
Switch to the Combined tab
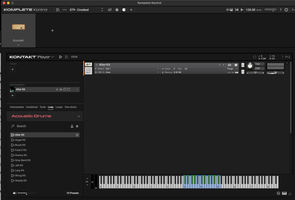32,107
